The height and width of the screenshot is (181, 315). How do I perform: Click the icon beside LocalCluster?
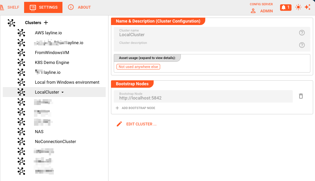(x=21, y=92)
